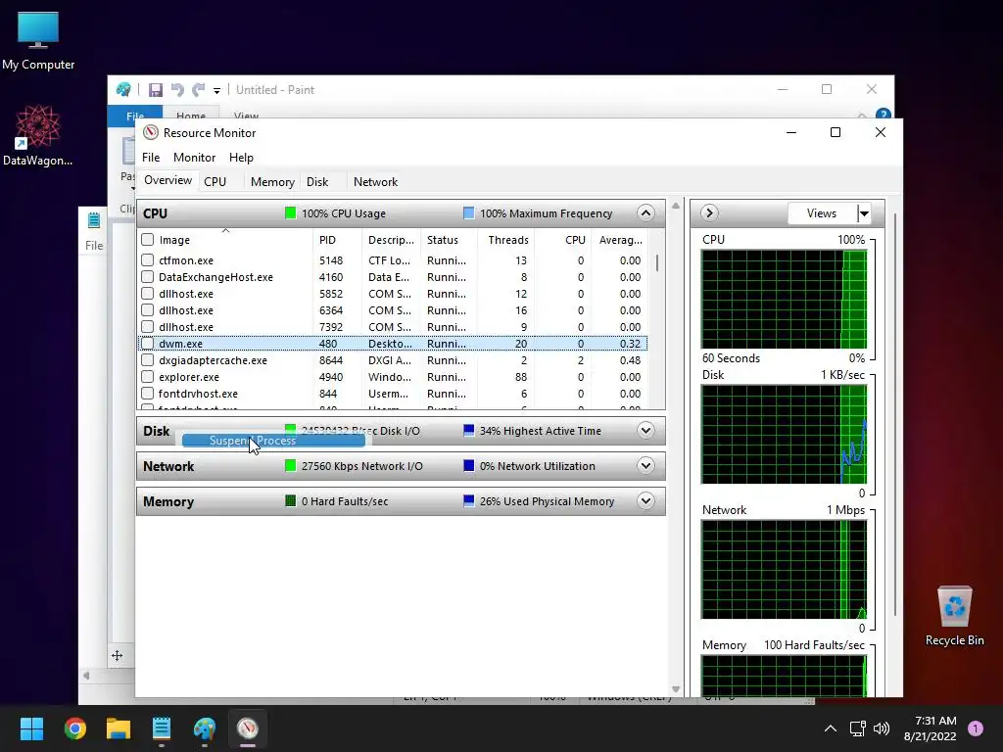Click the Save icon in Paint
1003x752 pixels.
[x=156, y=90]
